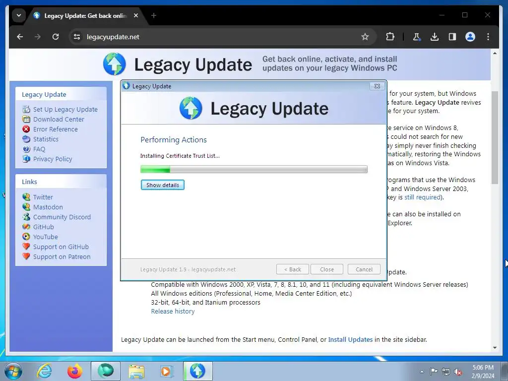Open the Community Discord link
Viewport: 508px width, 381px height.
(x=62, y=217)
